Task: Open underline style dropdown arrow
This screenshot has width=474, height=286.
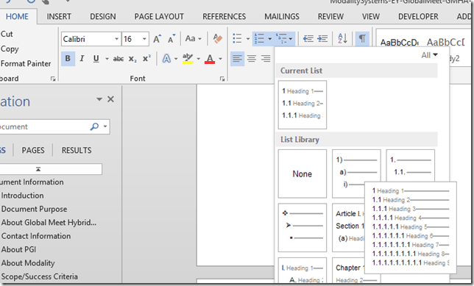Action: 107,59
